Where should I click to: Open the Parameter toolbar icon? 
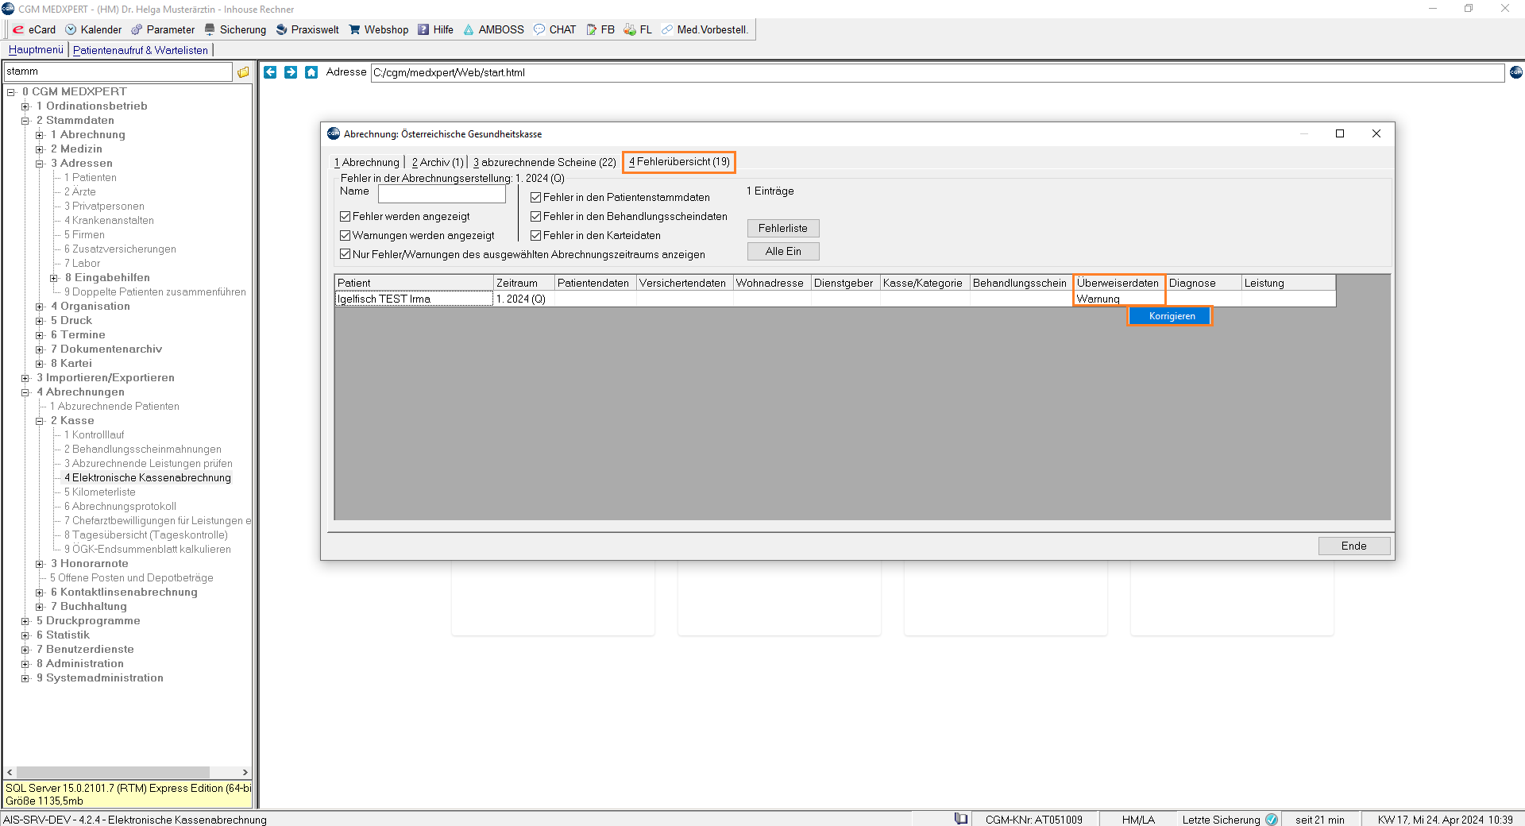137,29
